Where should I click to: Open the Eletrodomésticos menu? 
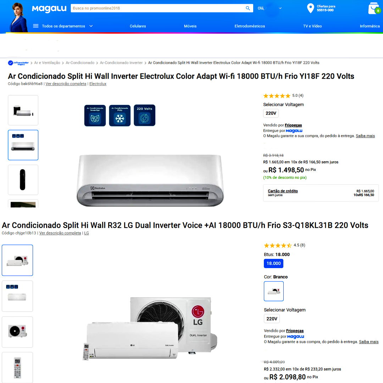coord(250,26)
